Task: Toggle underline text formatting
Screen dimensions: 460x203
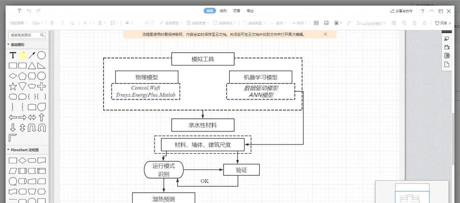Action: [x=72, y=23]
